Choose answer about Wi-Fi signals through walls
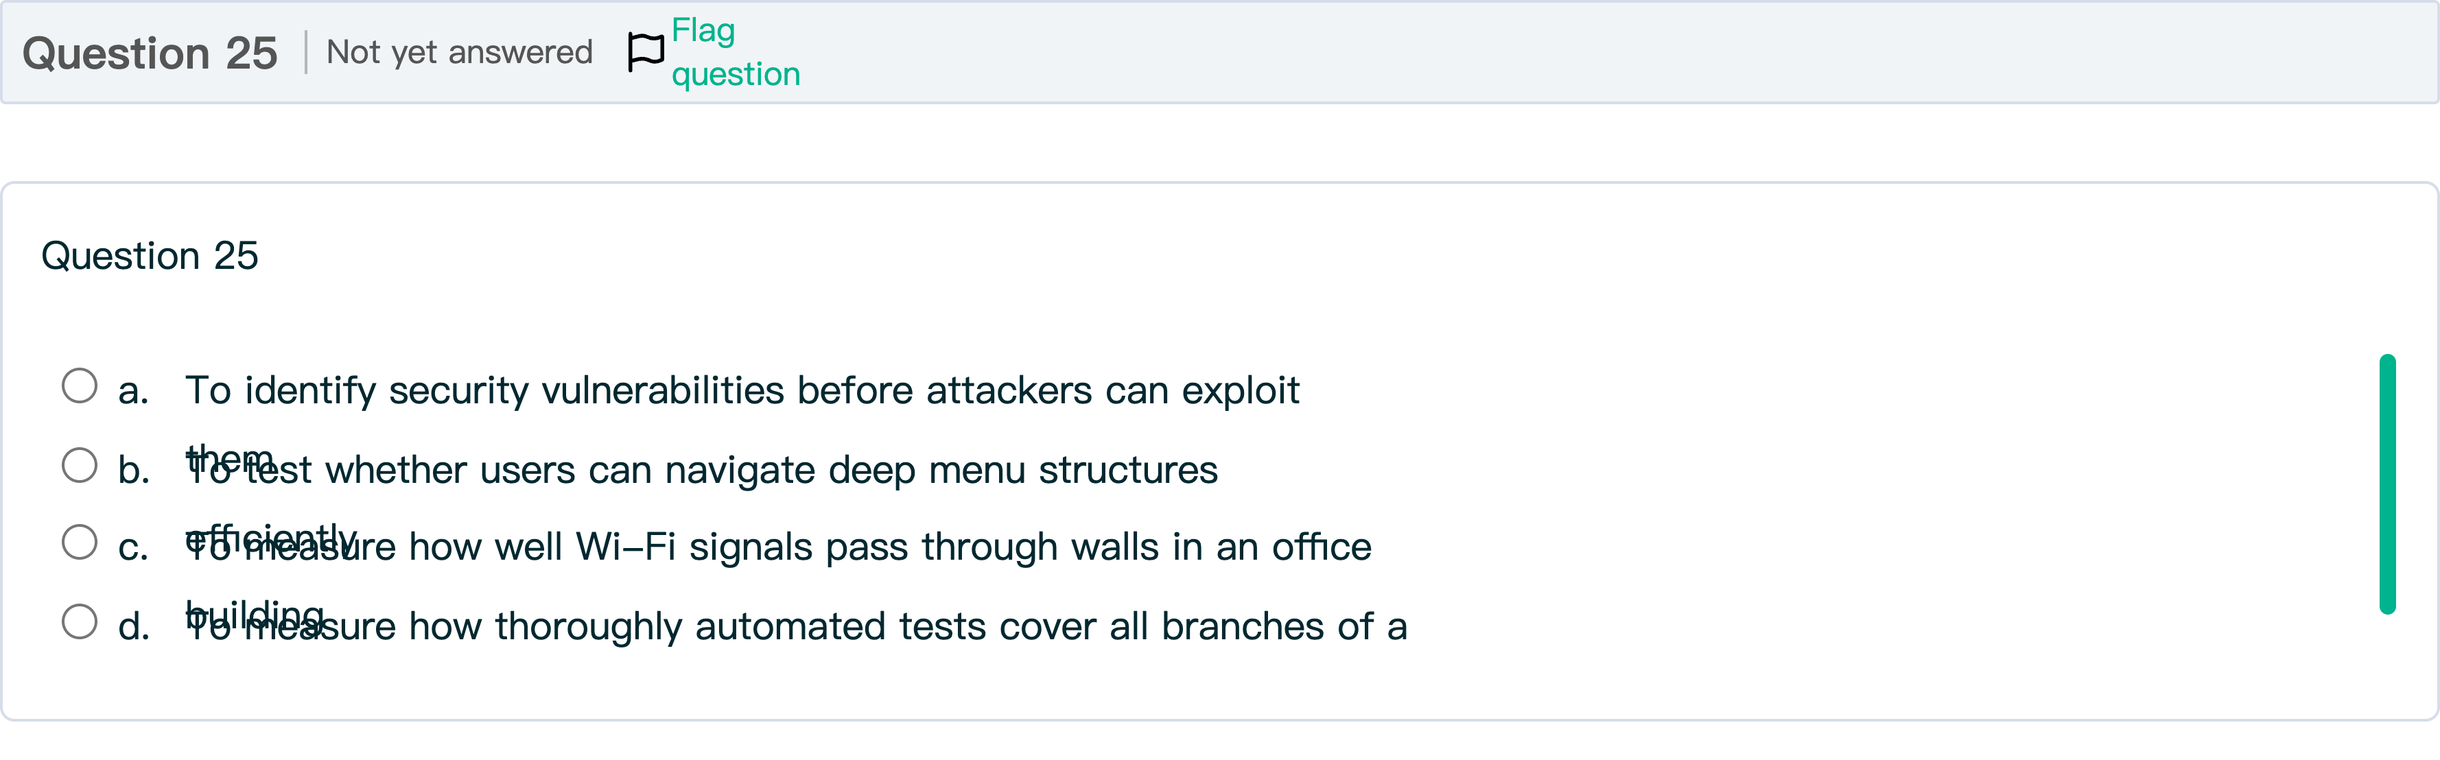Screen dimensions: 2440x760 777,547
